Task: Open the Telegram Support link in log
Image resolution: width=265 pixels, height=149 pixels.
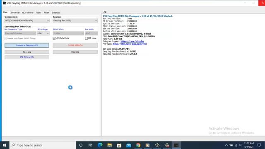Action: click(x=132, y=41)
